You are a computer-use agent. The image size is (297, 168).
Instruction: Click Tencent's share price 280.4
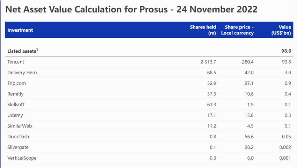tap(247, 62)
